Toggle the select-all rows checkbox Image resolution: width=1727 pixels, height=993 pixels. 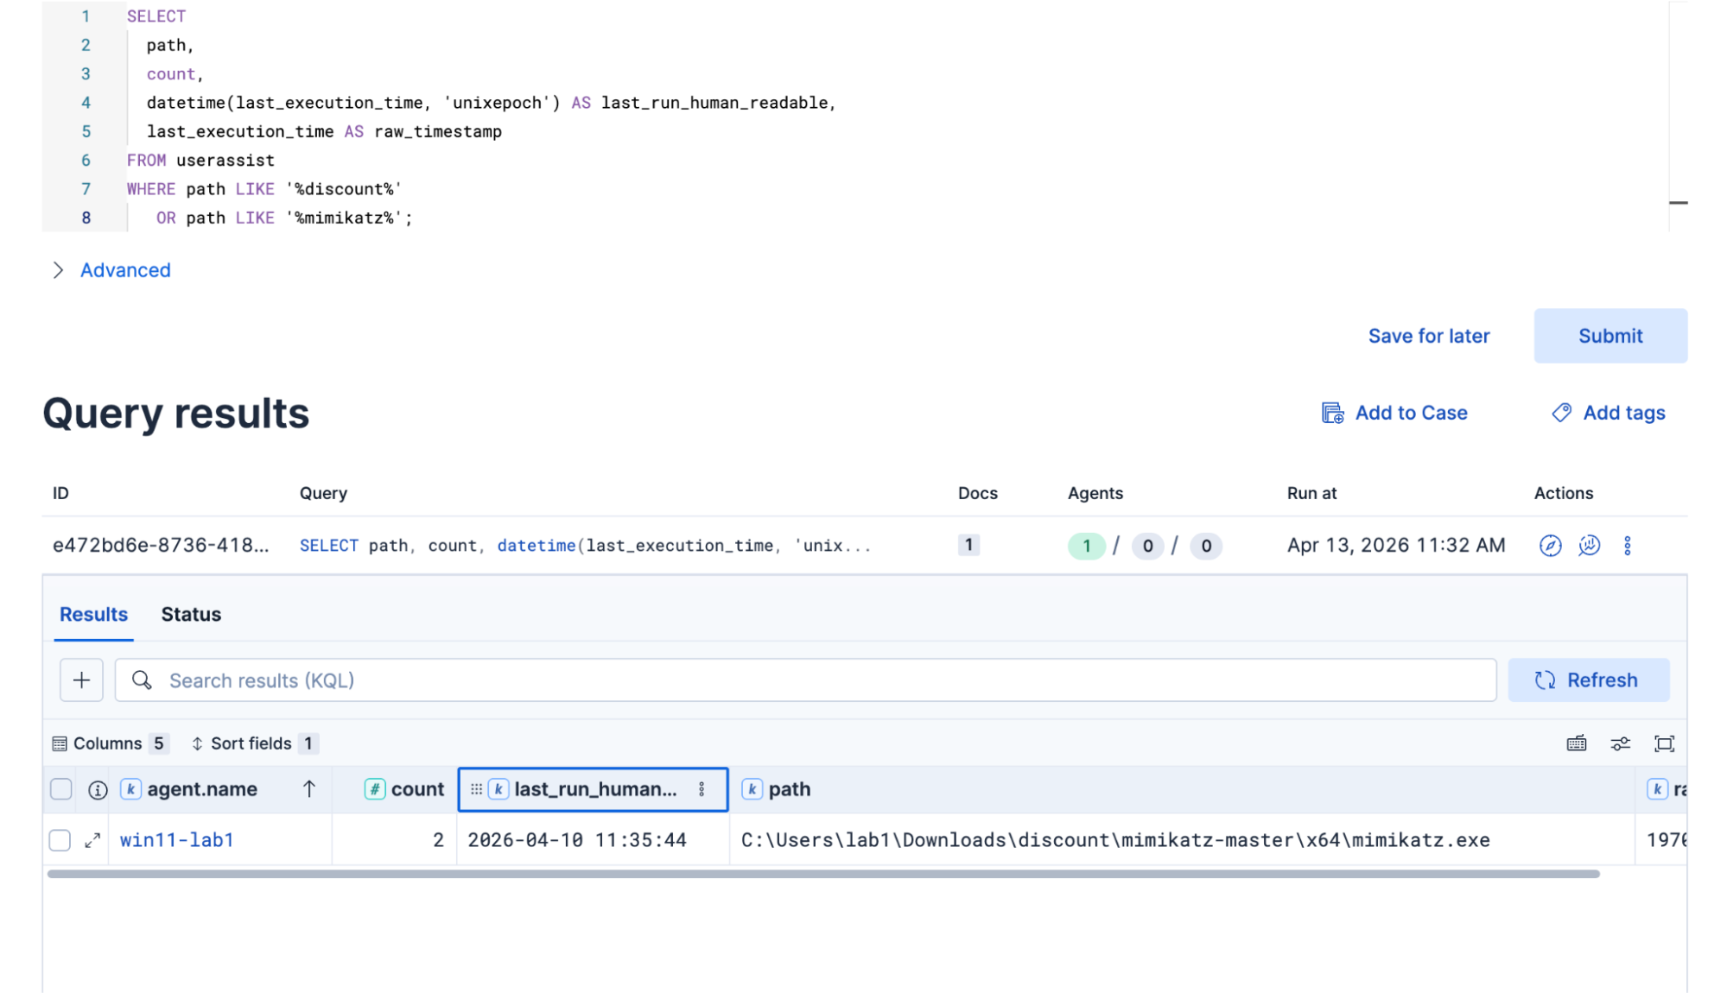tap(61, 789)
